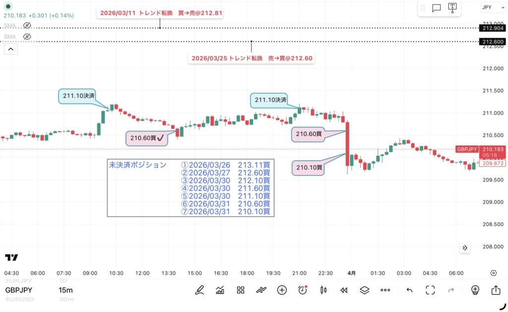Click the Redo arrow button

point(450,290)
